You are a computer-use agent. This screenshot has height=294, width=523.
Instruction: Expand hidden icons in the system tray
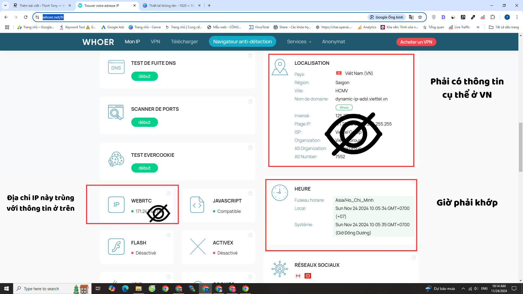[463, 288]
